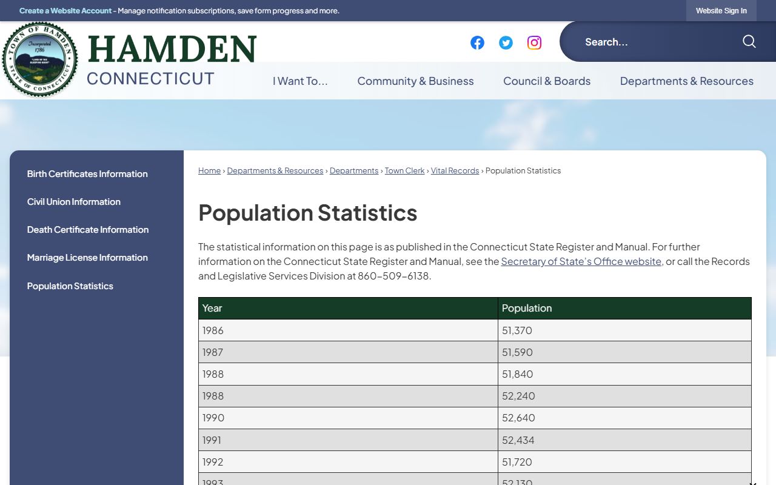Open the Departments & Resources menu
Viewport: 776px width, 485px height.
[686, 81]
